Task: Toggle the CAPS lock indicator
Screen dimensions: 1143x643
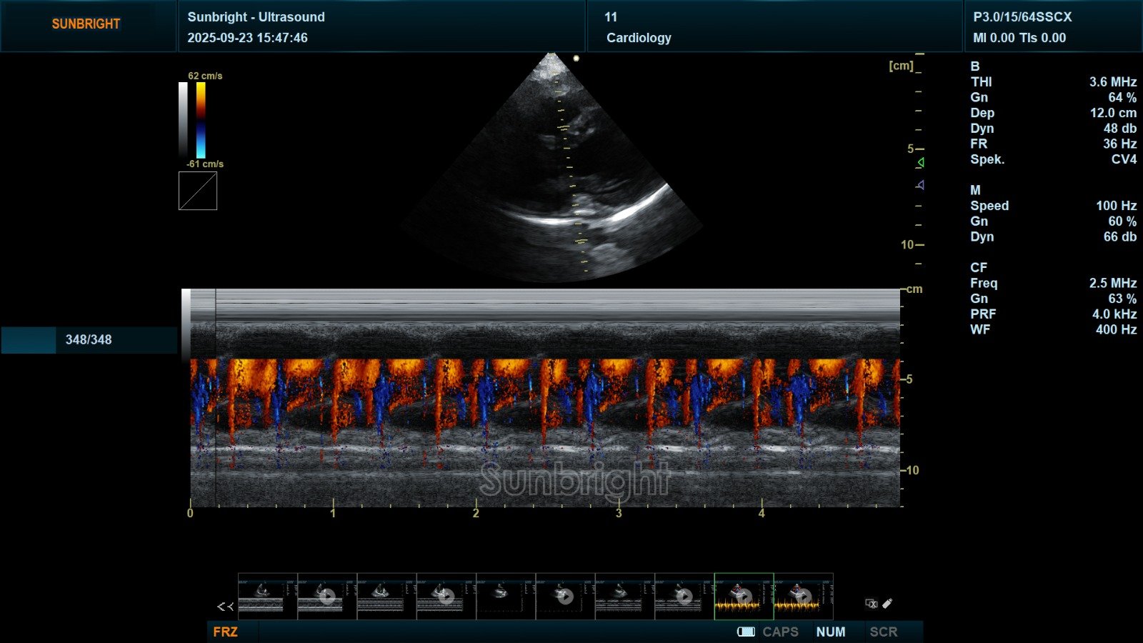Action: click(x=780, y=632)
